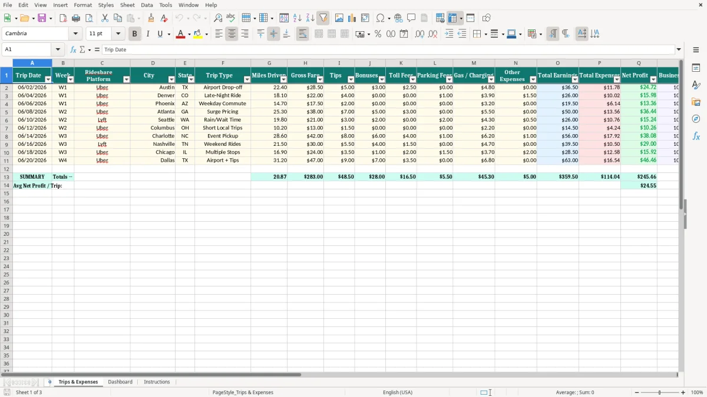Click the Increase Indent icon
707x397 pixels.
pos(449,34)
